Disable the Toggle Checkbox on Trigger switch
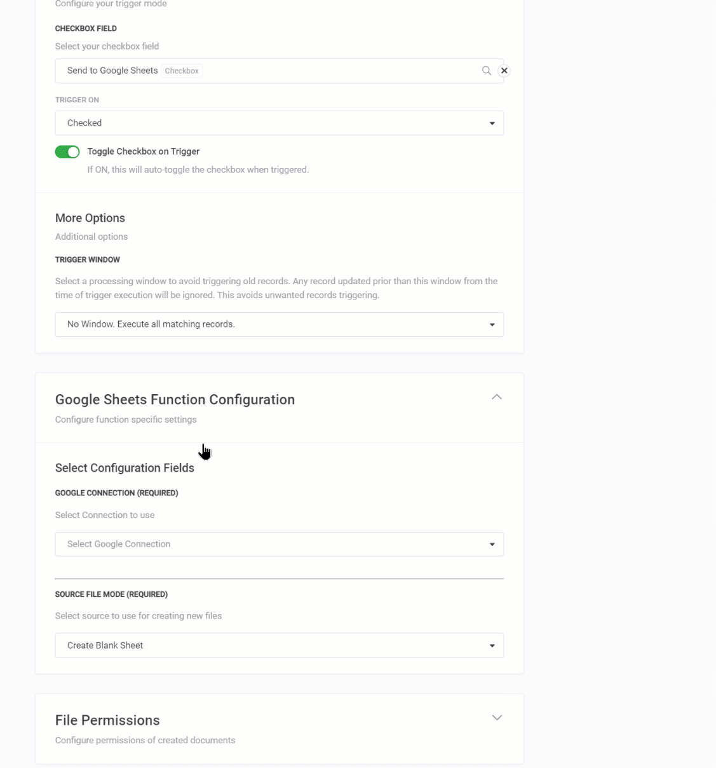Viewport: 716px width, 768px height. [67, 151]
